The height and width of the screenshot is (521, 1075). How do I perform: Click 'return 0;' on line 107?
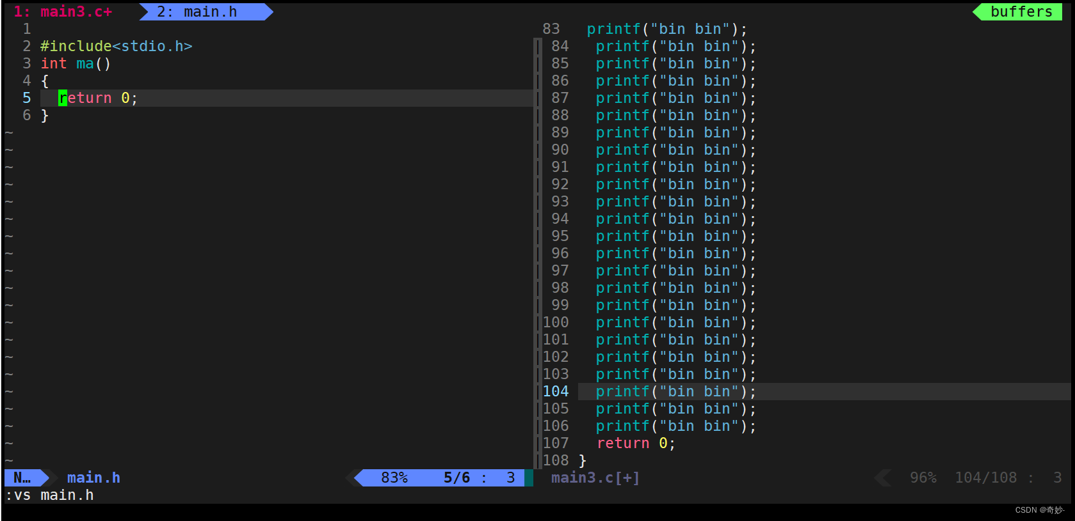[x=636, y=443]
